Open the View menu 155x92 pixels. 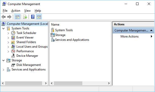click(x=27, y=11)
